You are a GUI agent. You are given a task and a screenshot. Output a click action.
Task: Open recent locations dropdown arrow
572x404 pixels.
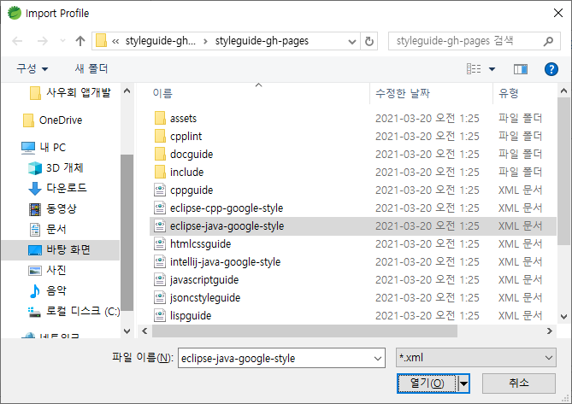click(x=62, y=41)
